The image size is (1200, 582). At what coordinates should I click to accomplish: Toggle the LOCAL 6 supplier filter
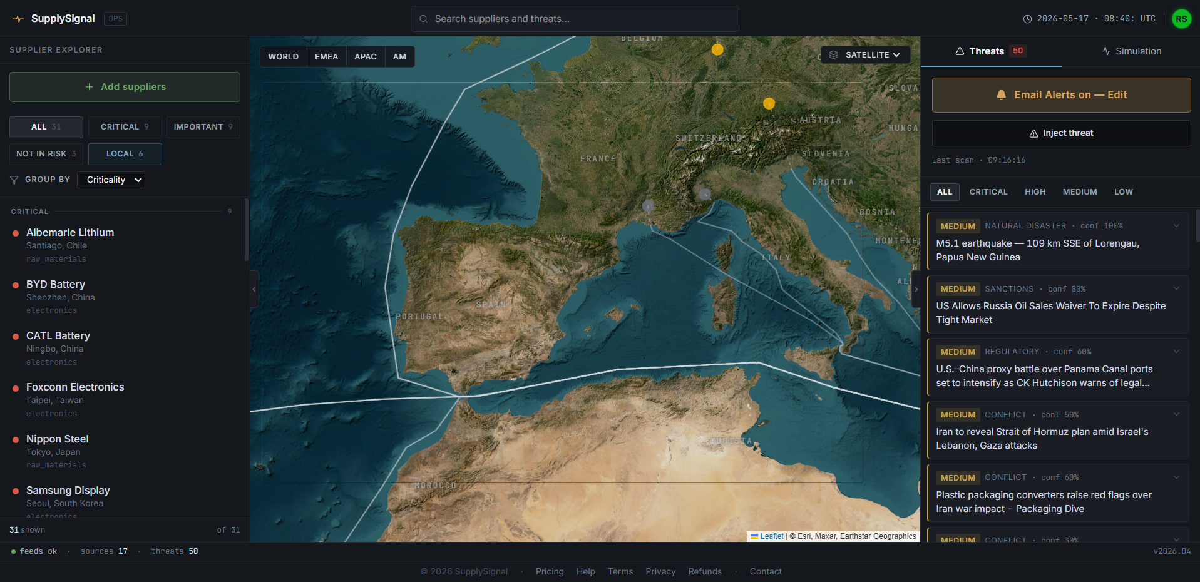(125, 154)
